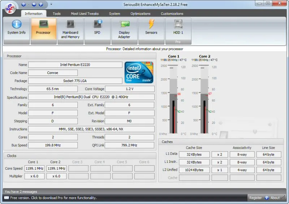Click the Stepping value 'D'

click(53, 121)
